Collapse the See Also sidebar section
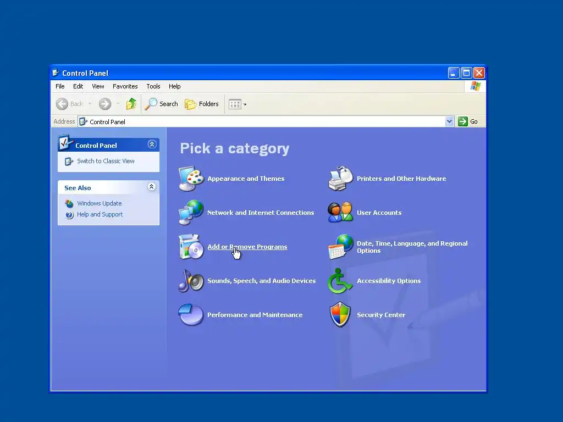 pos(152,187)
